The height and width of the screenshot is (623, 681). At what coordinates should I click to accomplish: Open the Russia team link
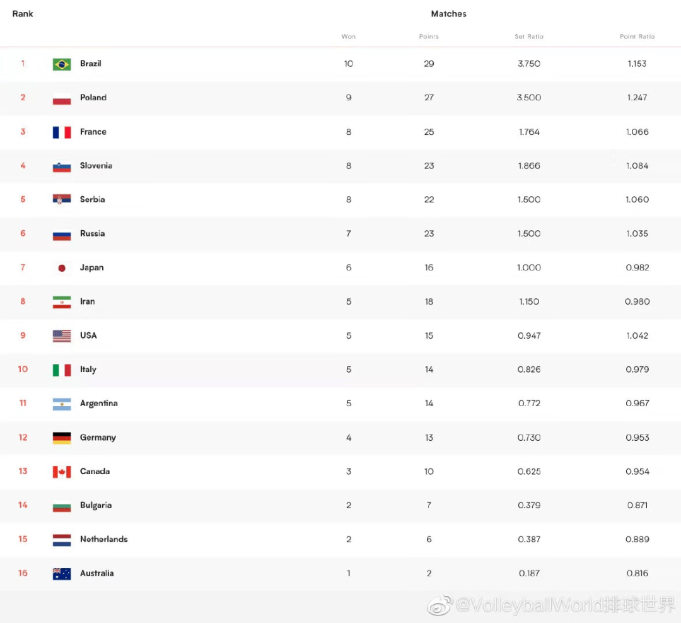click(93, 233)
